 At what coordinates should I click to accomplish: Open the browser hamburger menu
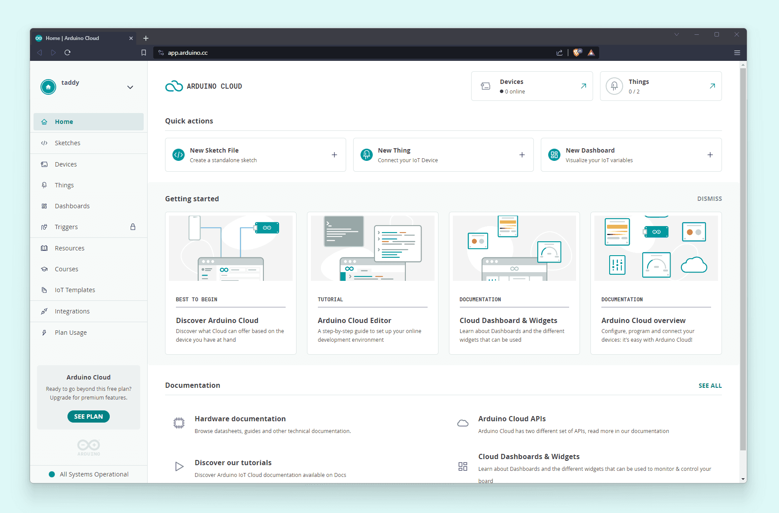737,52
